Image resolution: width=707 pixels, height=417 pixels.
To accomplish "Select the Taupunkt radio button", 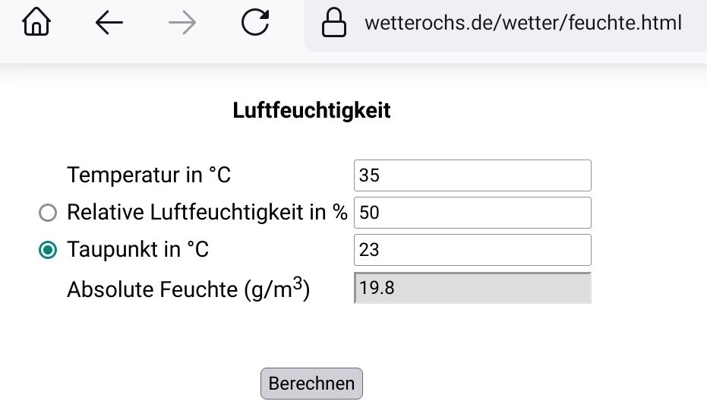I will [x=48, y=250].
